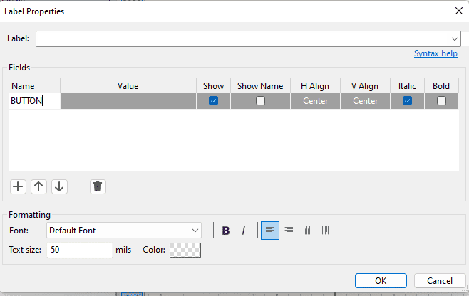The width and height of the screenshot is (469, 296).
Task: Click the H Align column header
Action: tap(315, 86)
